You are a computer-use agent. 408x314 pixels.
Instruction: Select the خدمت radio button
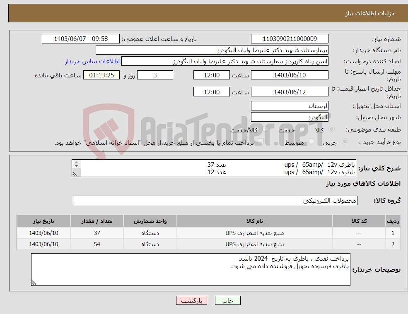302,129
